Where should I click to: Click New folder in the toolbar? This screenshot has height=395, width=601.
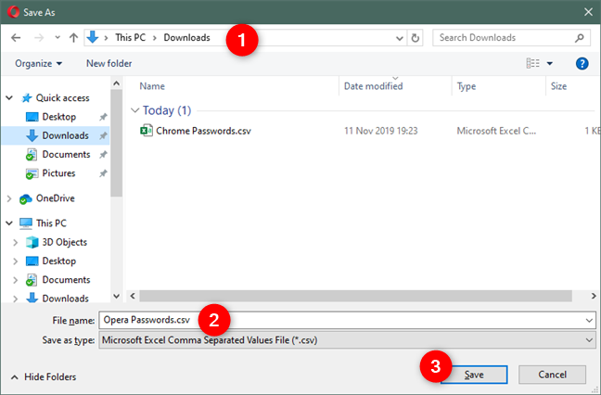coord(109,63)
